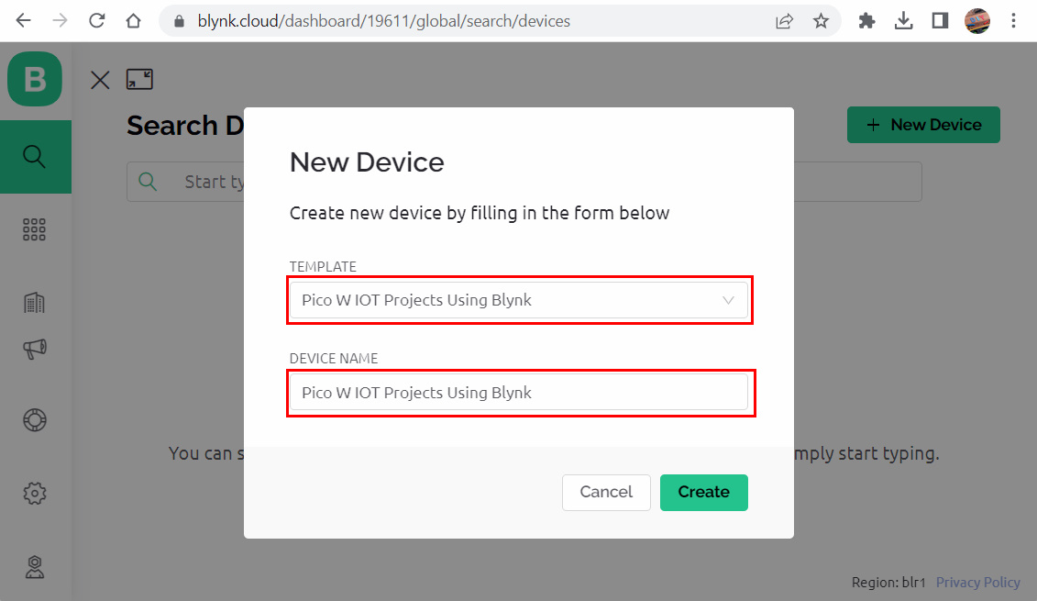Expand the Template dropdown
The height and width of the screenshot is (601, 1037).
click(x=519, y=301)
